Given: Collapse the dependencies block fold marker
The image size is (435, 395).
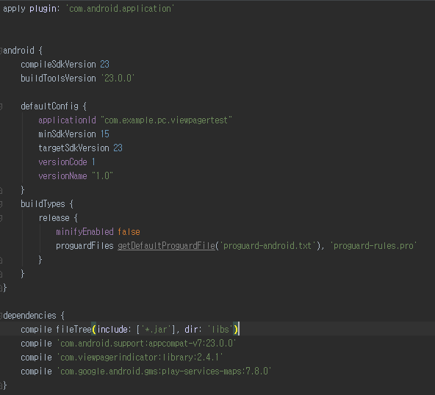Looking at the screenshot, I should point(1,316).
